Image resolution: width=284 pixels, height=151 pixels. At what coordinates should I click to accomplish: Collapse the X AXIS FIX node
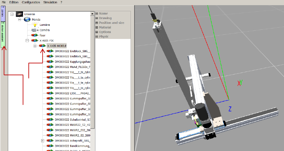coord(27,40)
